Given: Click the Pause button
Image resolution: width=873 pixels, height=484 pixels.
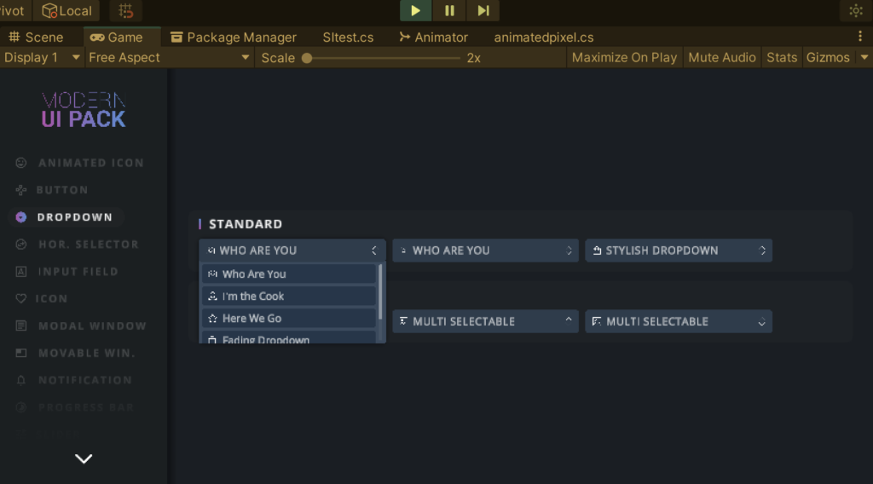Looking at the screenshot, I should (449, 11).
